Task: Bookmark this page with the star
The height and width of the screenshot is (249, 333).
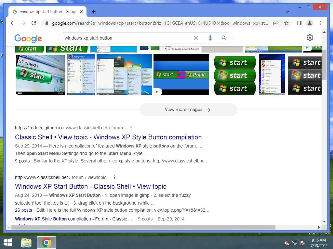Action: point(286,23)
